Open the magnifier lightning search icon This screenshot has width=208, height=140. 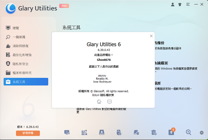pos(188,132)
